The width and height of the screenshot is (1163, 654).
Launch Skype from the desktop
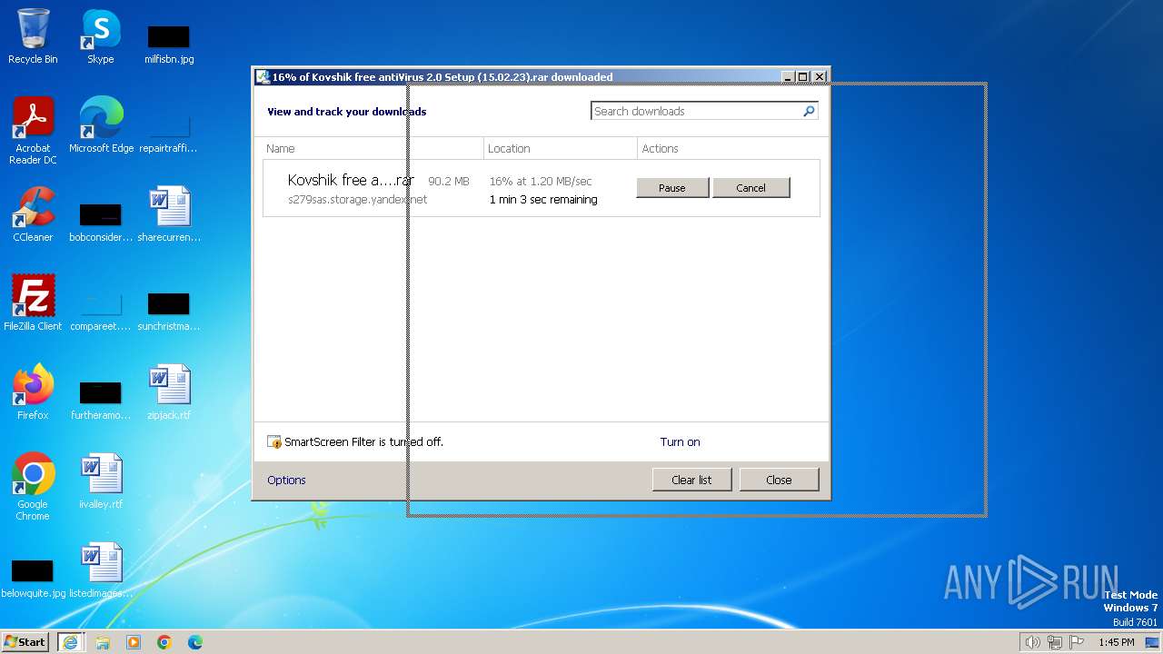(100, 36)
